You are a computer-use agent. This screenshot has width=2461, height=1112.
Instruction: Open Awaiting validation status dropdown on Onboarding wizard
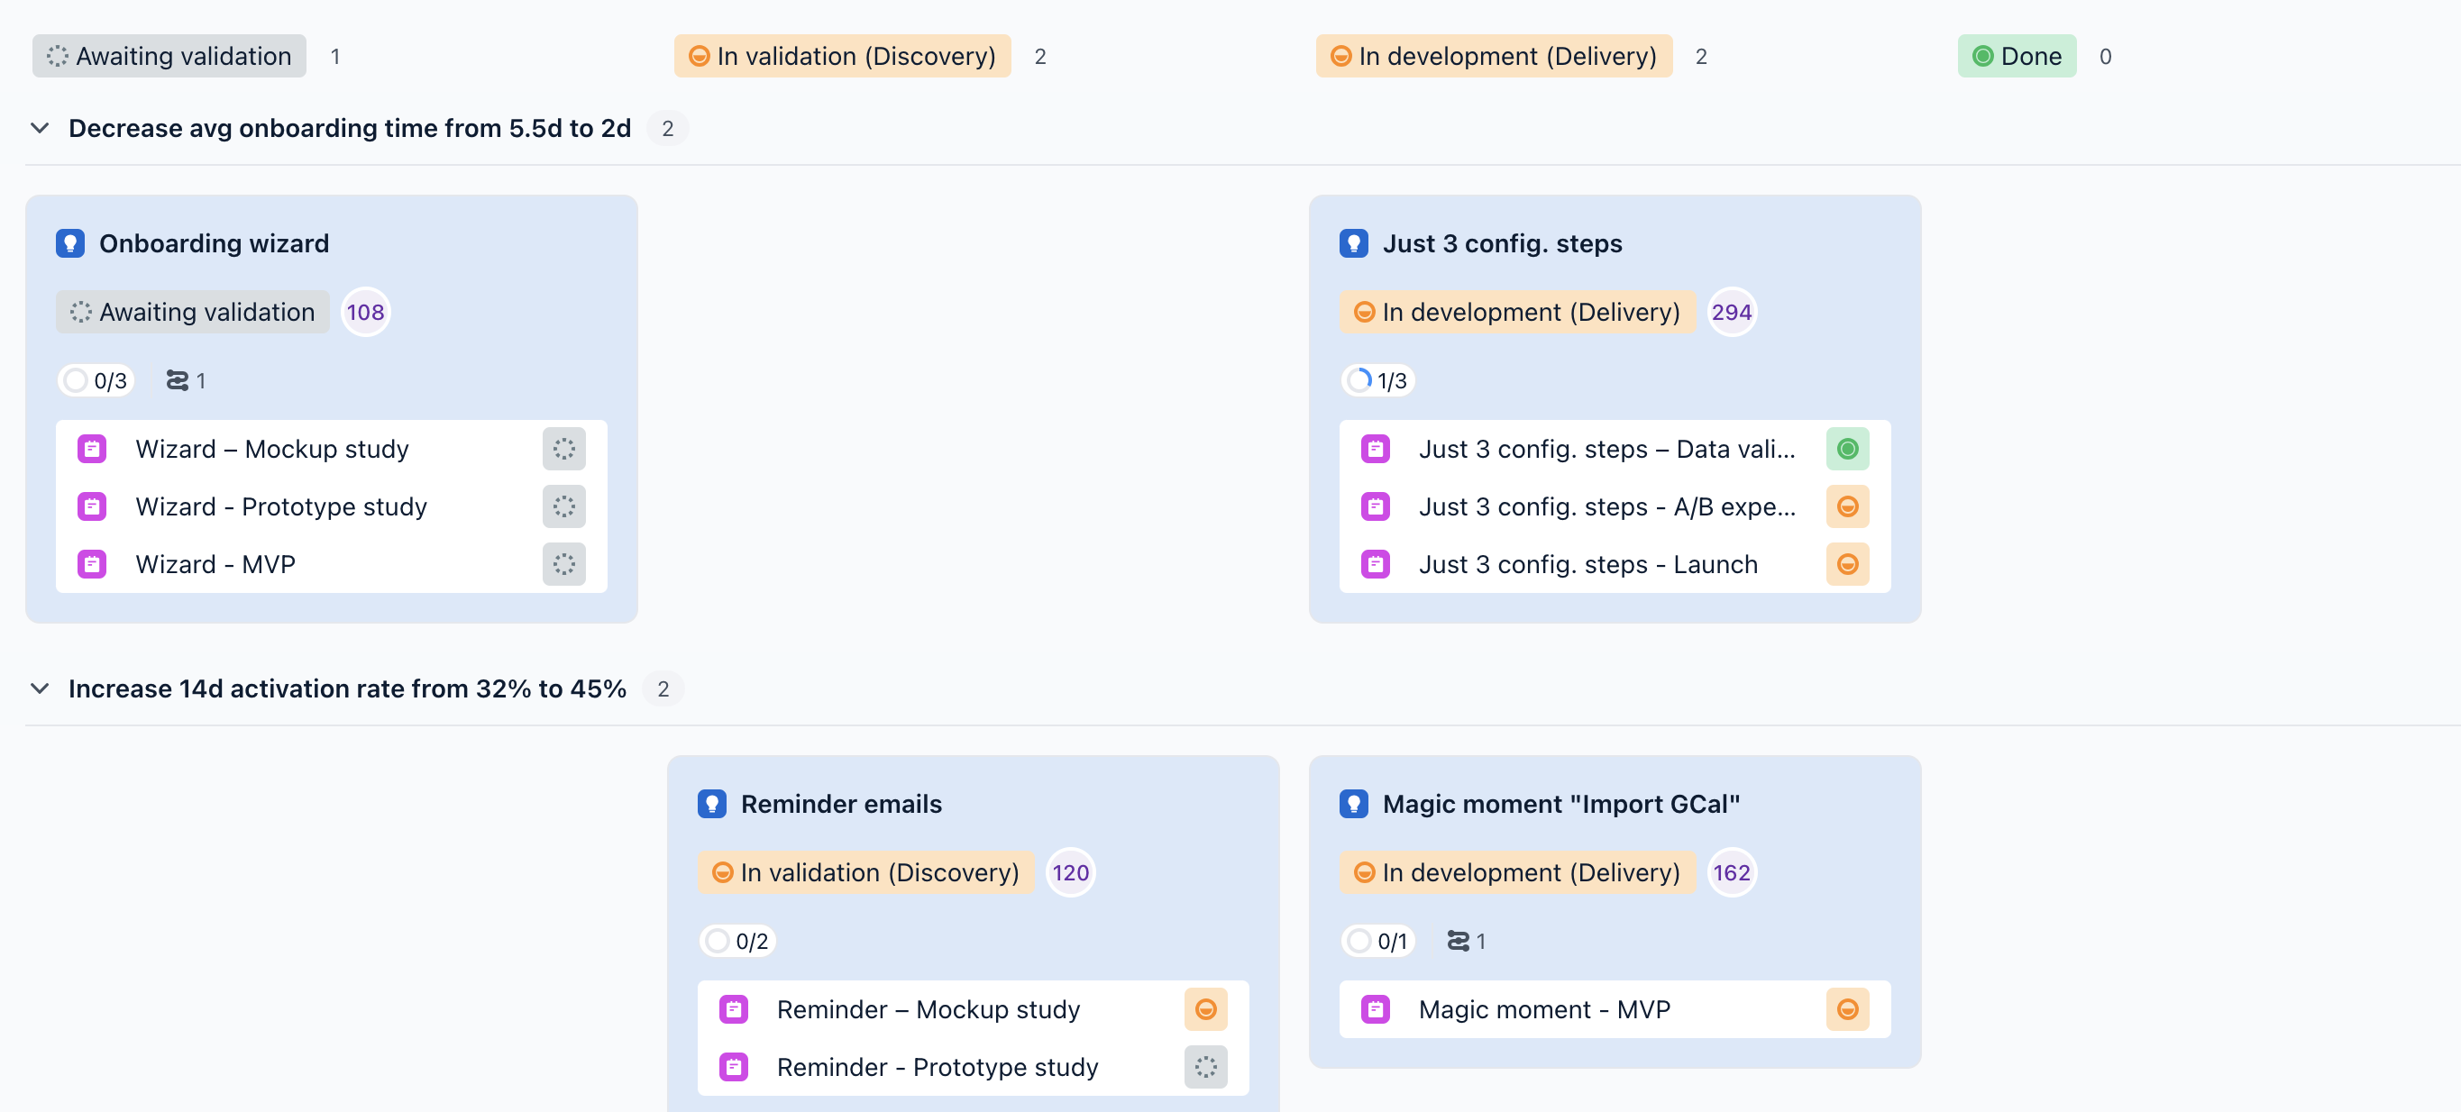click(193, 313)
